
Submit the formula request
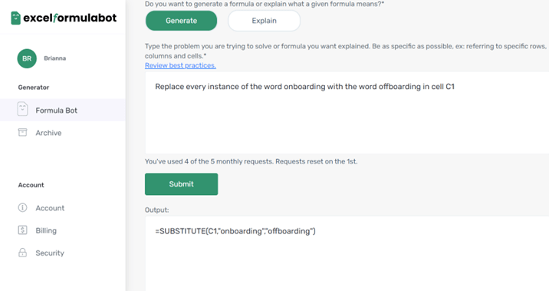click(182, 184)
